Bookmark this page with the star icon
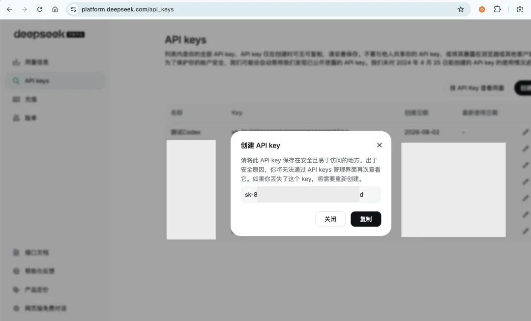The height and width of the screenshot is (321, 531). [461, 9]
